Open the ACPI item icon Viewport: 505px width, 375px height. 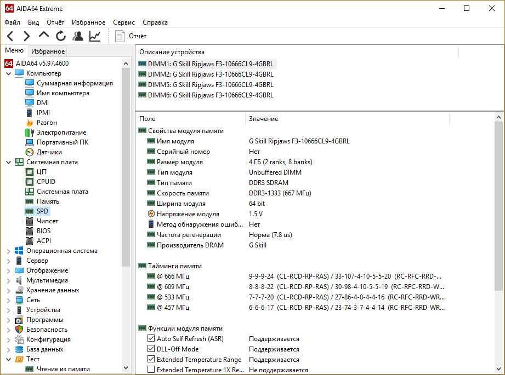point(29,241)
